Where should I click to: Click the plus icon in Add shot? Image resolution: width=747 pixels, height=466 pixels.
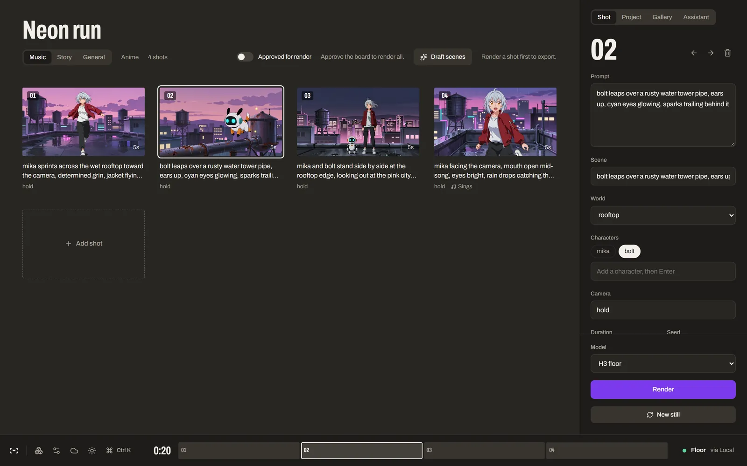(x=69, y=244)
